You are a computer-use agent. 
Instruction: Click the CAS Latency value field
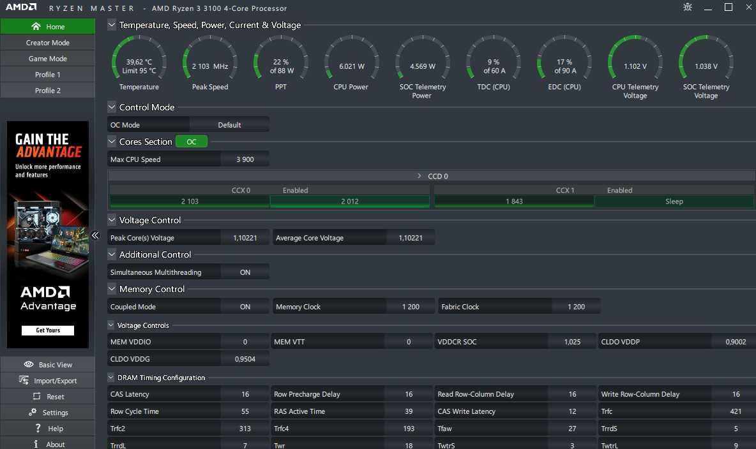pyautogui.click(x=245, y=394)
